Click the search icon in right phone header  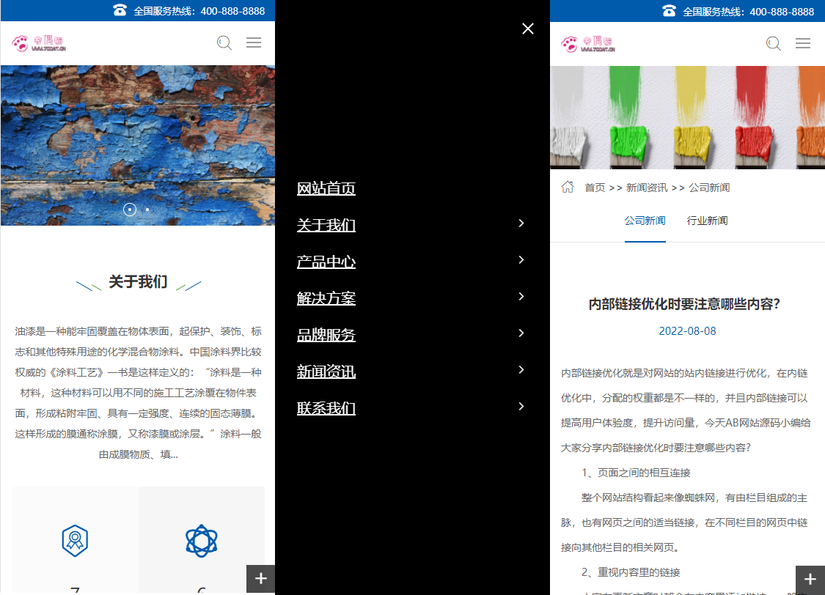pos(774,43)
